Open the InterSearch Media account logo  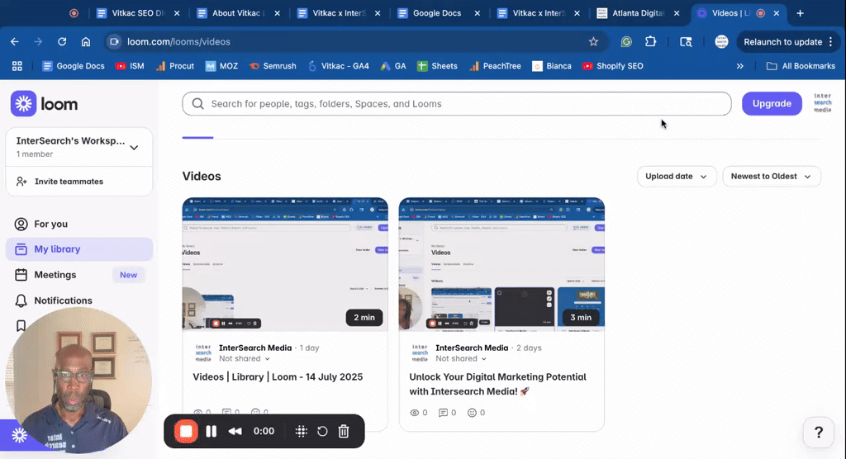tap(822, 102)
